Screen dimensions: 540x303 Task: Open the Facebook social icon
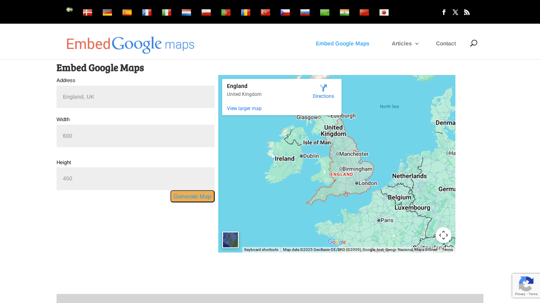pyautogui.click(x=444, y=12)
